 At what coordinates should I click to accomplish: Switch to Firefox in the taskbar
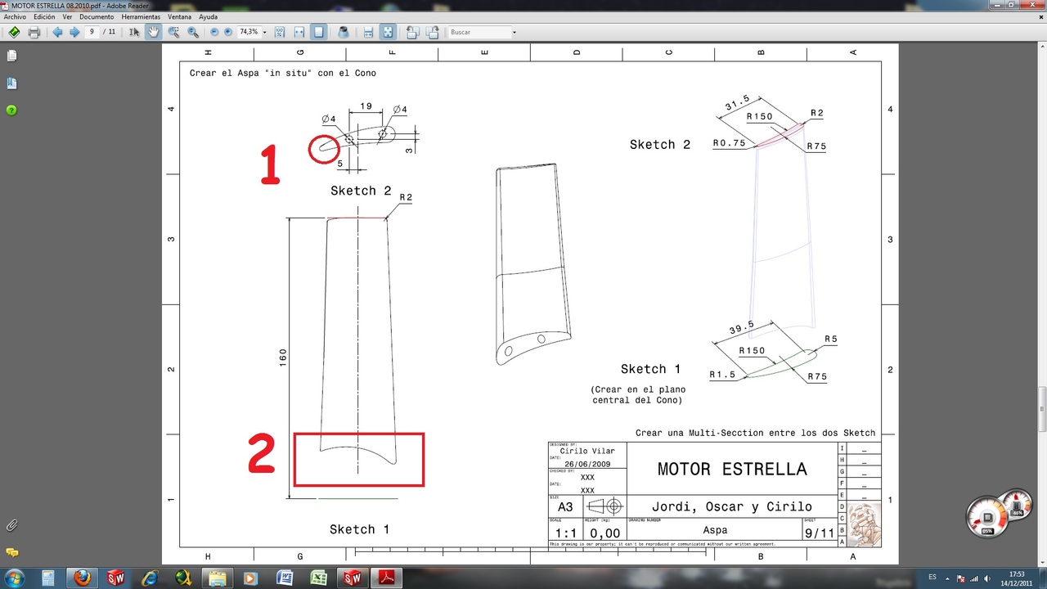[x=82, y=578]
